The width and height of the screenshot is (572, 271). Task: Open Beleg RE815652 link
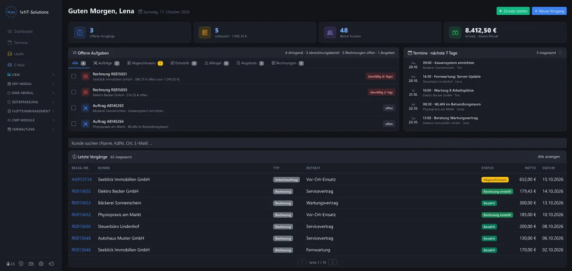tap(81, 215)
